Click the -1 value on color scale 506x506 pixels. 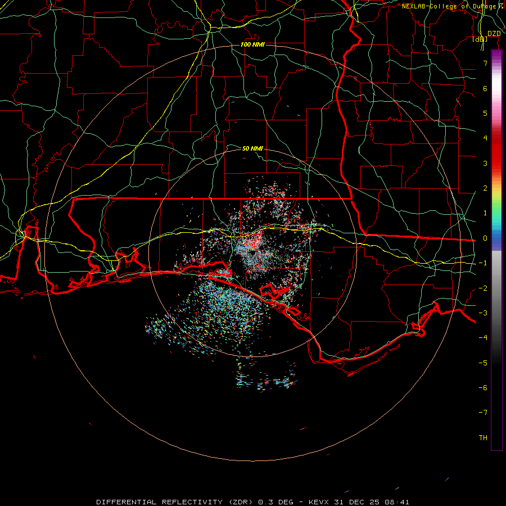tap(483, 263)
